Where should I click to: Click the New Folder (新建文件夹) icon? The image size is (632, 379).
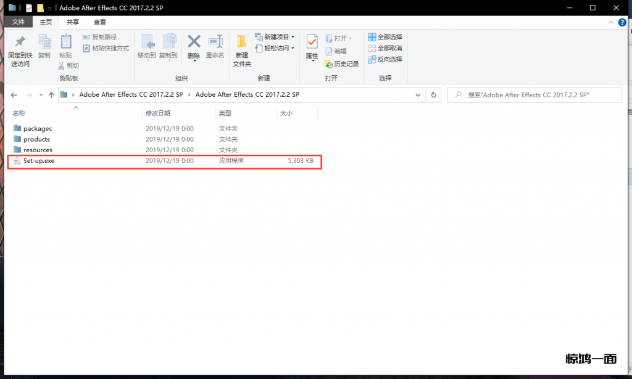pos(242,43)
